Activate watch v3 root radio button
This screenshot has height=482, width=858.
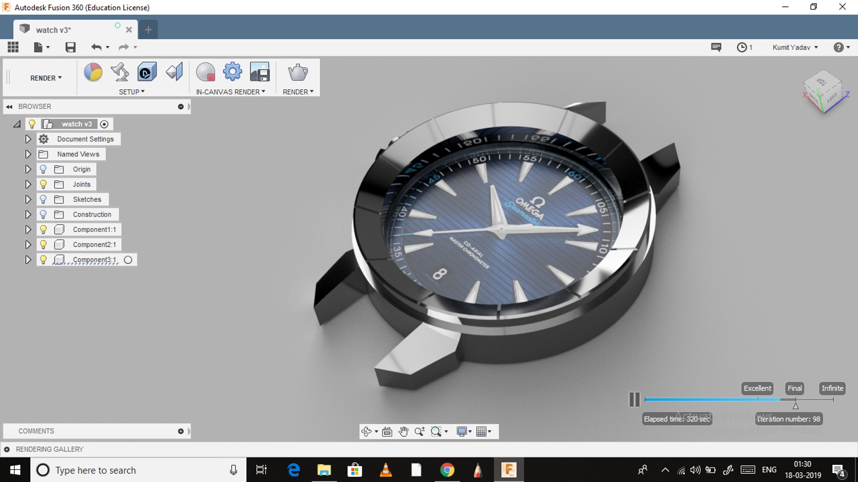click(x=104, y=124)
